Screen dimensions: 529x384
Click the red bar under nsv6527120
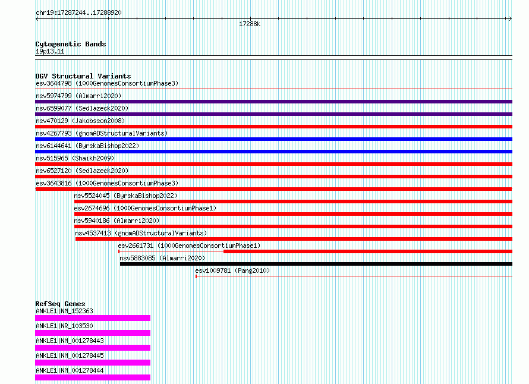[x=273, y=177]
